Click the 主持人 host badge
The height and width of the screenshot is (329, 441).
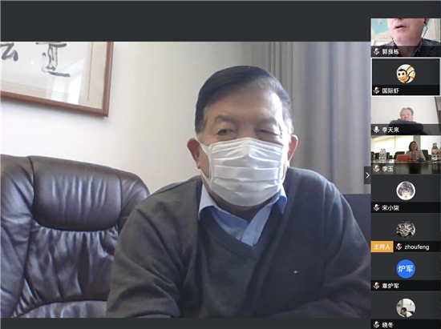pos(382,247)
